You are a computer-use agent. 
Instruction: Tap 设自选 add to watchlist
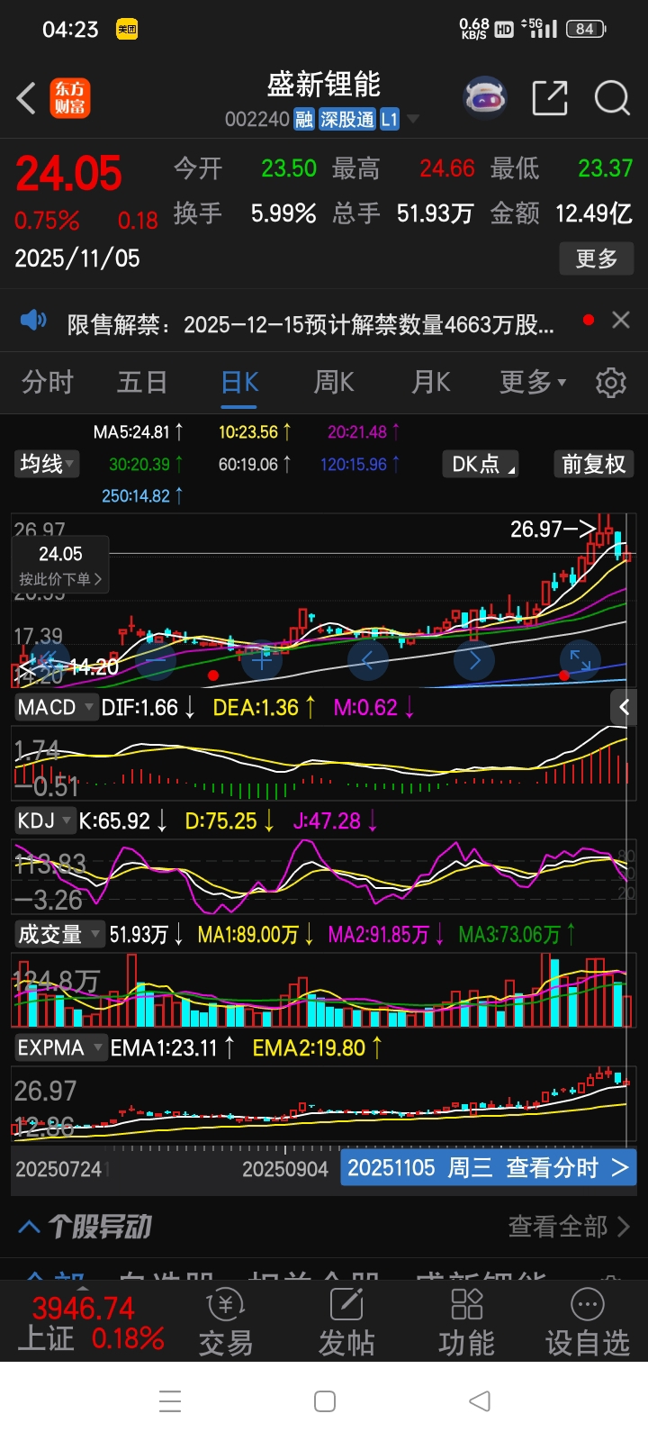(x=587, y=1322)
